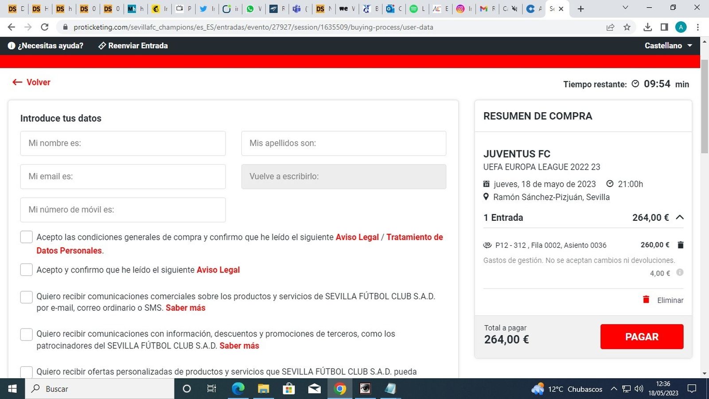Click the back arrow next to Volver
Screen dimensions: 709x399
click(17, 82)
